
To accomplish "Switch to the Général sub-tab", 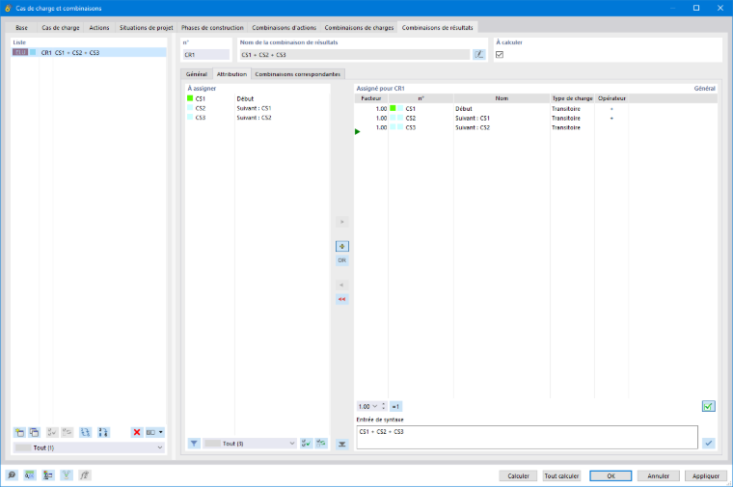I will click(197, 74).
